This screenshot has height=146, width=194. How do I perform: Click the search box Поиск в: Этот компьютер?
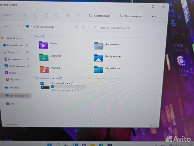[x=127, y=28]
